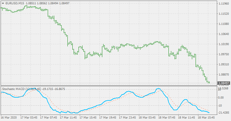Click the -21.4285 indicator scale value
This screenshot has width=231, height=121.
(224, 113)
